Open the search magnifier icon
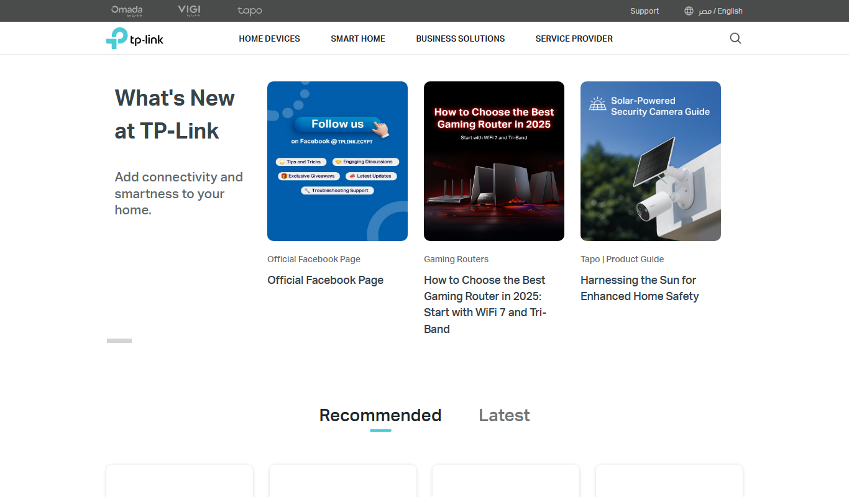The image size is (849, 497). (x=735, y=39)
